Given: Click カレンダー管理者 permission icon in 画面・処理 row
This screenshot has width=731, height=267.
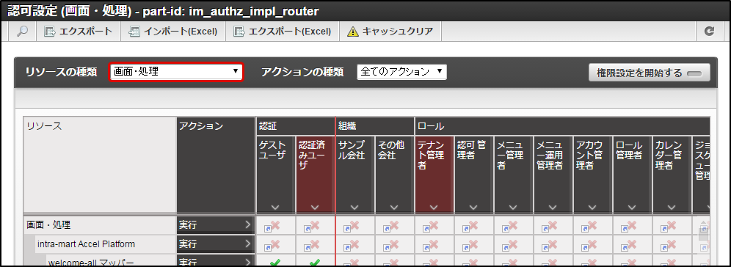Looking at the screenshot, I should point(669,226).
